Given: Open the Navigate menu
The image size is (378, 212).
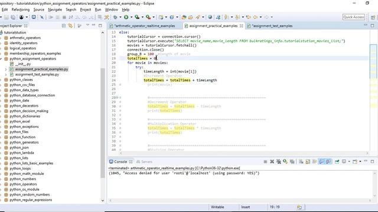Looking at the screenshot, I should [55, 9].
